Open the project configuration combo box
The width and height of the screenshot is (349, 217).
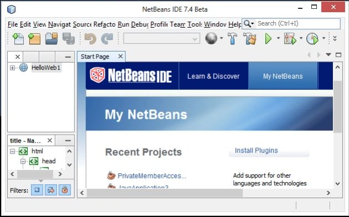(x=162, y=39)
